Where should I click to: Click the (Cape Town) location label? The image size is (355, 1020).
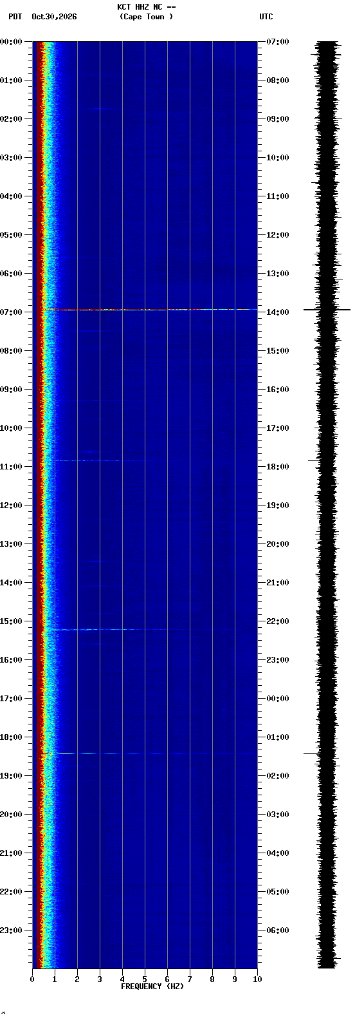click(x=146, y=17)
